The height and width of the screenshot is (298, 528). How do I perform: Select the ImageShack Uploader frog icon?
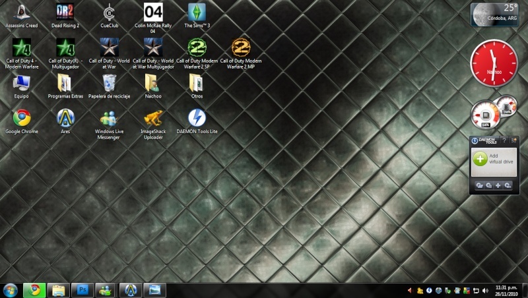coord(153,125)
